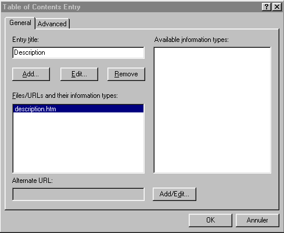This screenshot has width=284, height=233.
Task: Click the Alternate URL field
Action: coord(78,195)
